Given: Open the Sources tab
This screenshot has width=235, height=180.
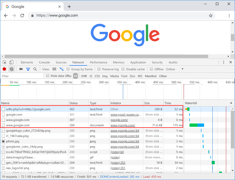Looking at the screenshot, I should [61, 62].
